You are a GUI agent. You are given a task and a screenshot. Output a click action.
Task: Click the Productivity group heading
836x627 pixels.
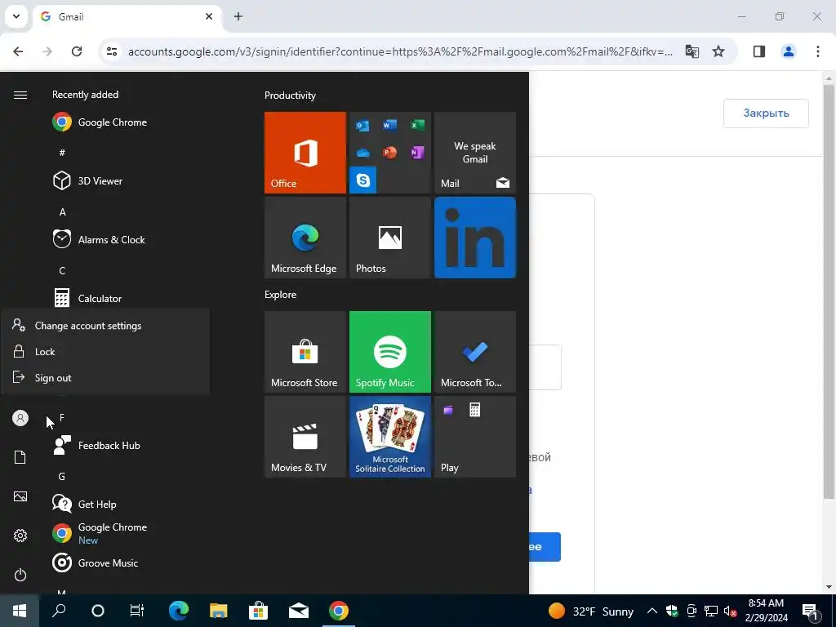[x=290, y=96]
